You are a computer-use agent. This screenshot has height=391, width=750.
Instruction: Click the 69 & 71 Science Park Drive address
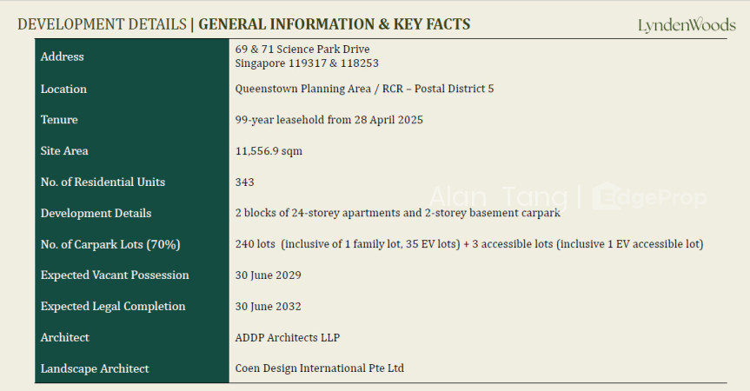pyautogui.click(x=302, y=50)
